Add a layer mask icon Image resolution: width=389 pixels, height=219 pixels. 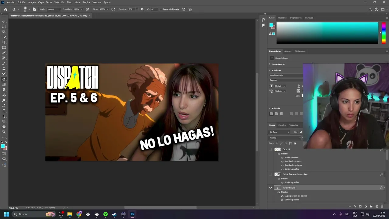(x=360, y=207)
